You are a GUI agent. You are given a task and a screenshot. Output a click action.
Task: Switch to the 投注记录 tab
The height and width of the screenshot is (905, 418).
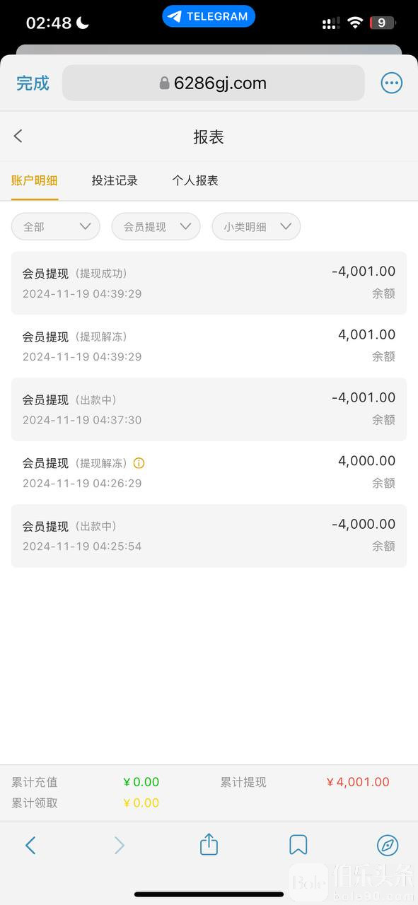click(x=115, y=181)
